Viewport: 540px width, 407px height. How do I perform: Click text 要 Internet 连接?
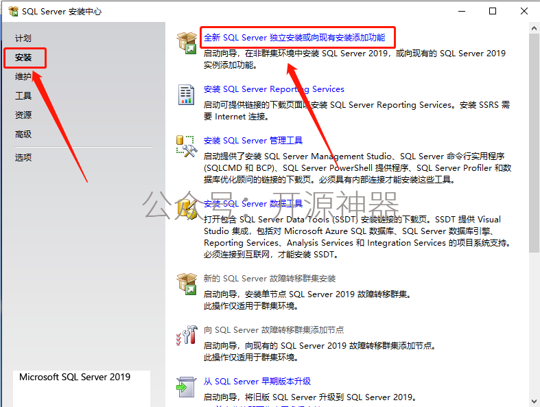coord(236,117)
